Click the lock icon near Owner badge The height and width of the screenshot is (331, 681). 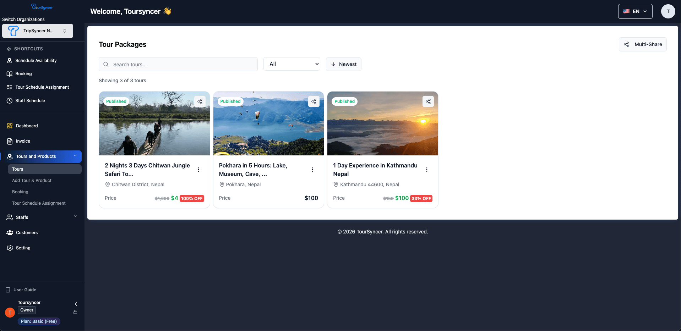pos(75,312)
